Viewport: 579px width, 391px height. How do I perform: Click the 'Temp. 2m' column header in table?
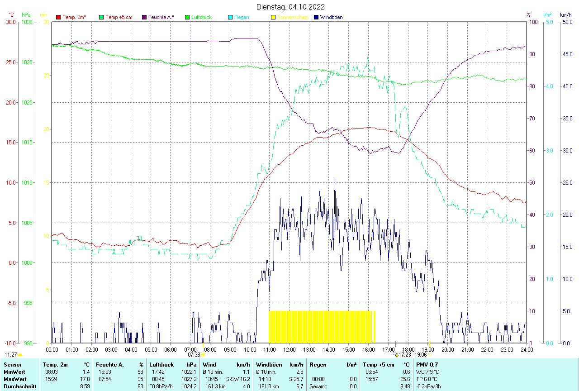point(55,364)
